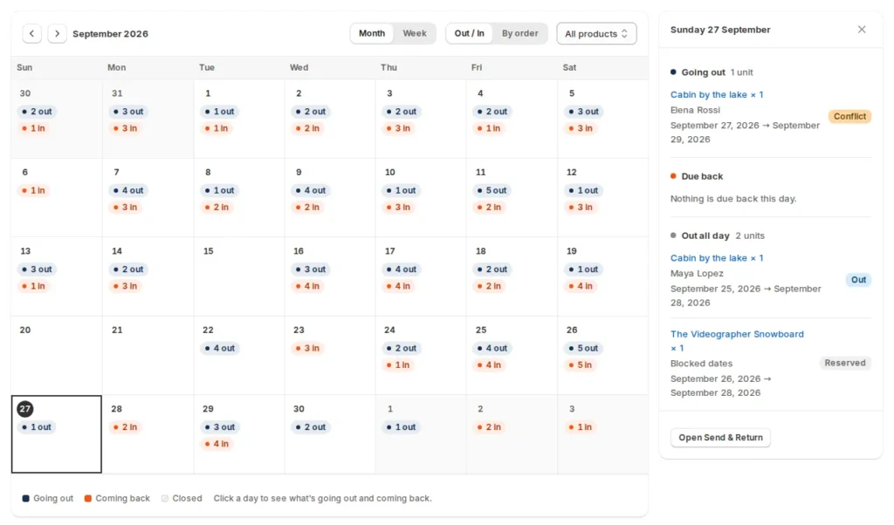Select the September 21 day number
Screen dimensions: 894x525
click(x=117, y=330)
